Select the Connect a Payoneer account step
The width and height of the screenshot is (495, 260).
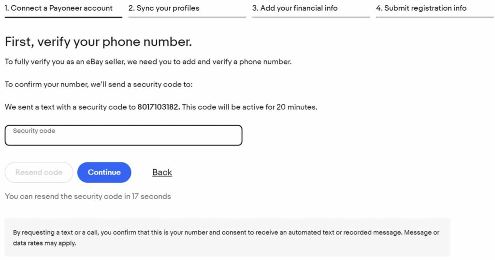(58, 8)
